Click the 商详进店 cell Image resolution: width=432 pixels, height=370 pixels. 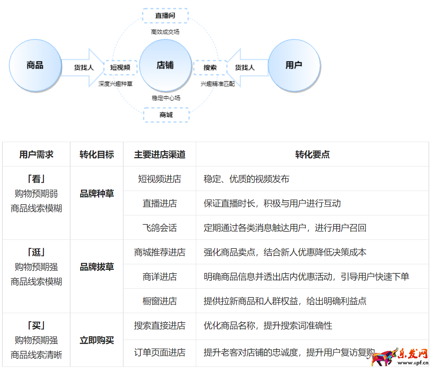(x=160, y=276)
